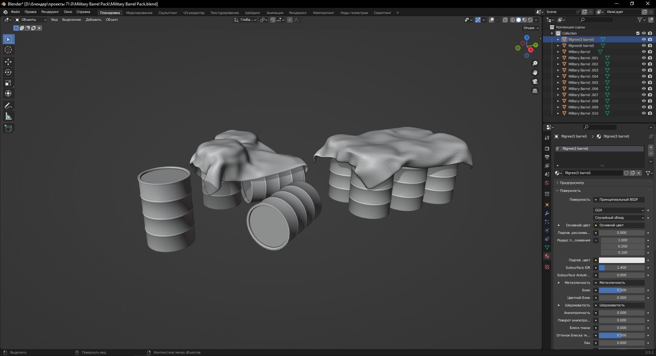
Task: Switch to Шейдинг workspace tab
Action: [x=253, y=13]
